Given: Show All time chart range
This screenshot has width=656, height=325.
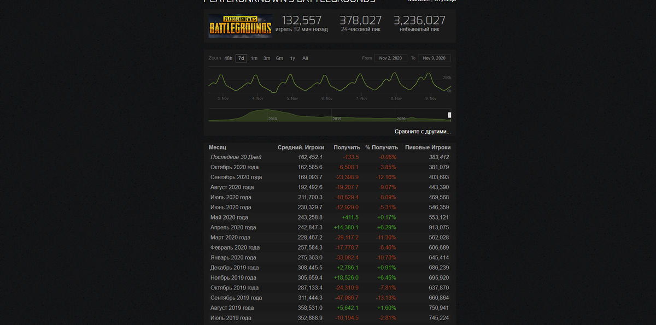Looking at the screenshot, I should click(x=305, y=58).
